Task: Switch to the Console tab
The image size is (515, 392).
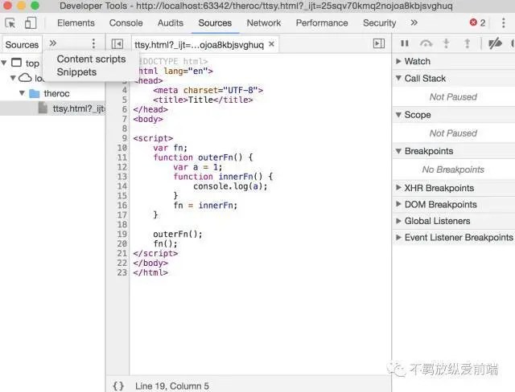Action: (x=126, y=23)
